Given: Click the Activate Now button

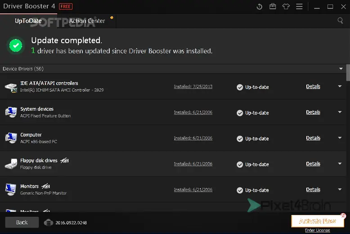Looking at the screenshot, I should pos(318,221).
